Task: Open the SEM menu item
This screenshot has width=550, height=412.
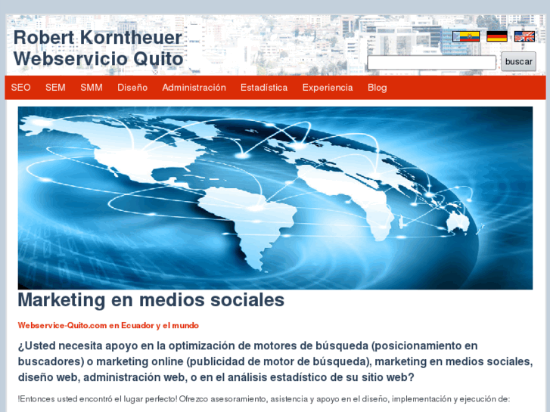Action: (x=55, y=87)
